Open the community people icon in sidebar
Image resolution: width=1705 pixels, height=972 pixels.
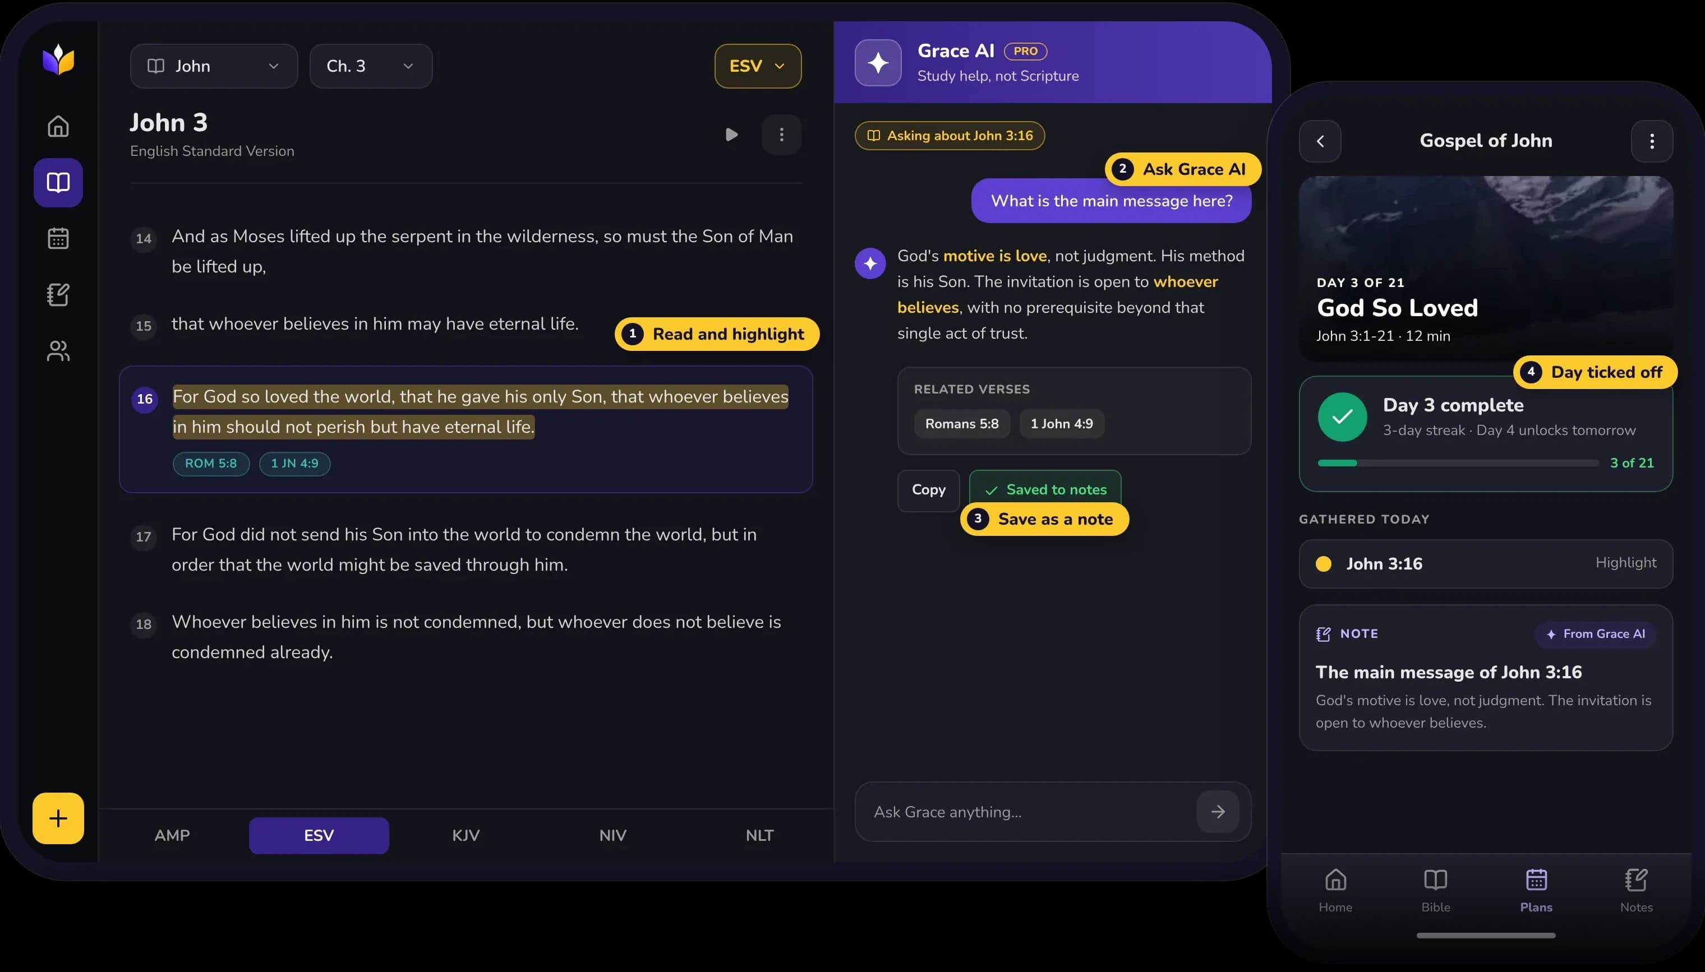58,350
